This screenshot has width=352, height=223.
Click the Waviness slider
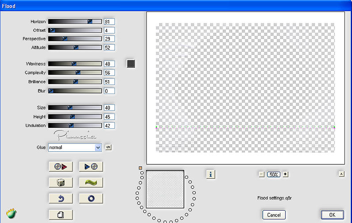click(x=75, y=64)
